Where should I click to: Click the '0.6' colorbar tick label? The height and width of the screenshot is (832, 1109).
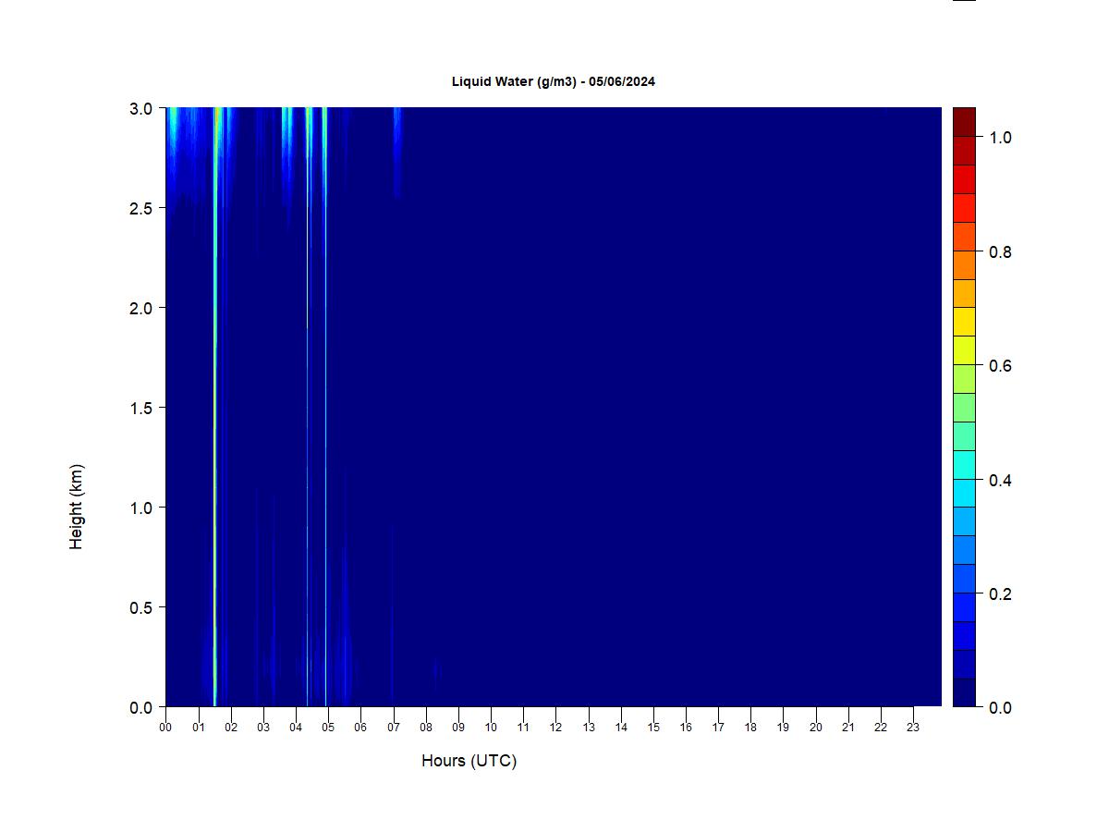[1000, 366]
